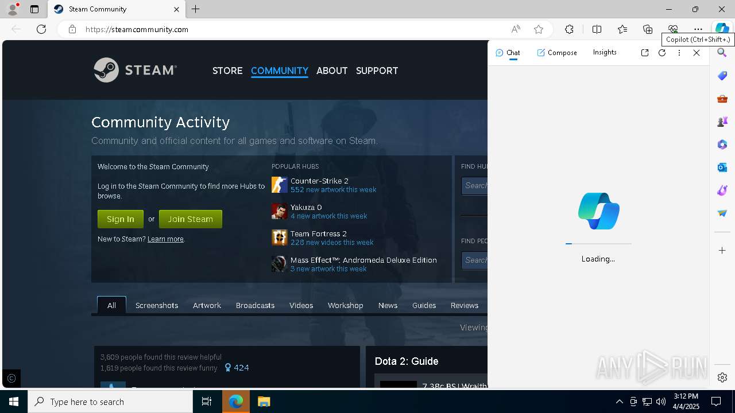This screenshot has height=413, width=735.
Task: Open sidebar Tools briefcase icon
Action: tap(722, 99)
